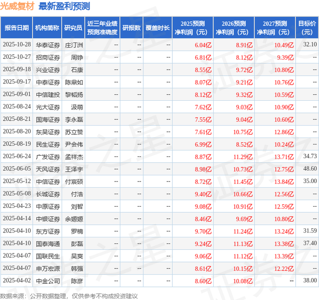Viewport: 319px width, 300px height.
Task: Select the 报告日期 column header
Action: click(x=16, y=28)
